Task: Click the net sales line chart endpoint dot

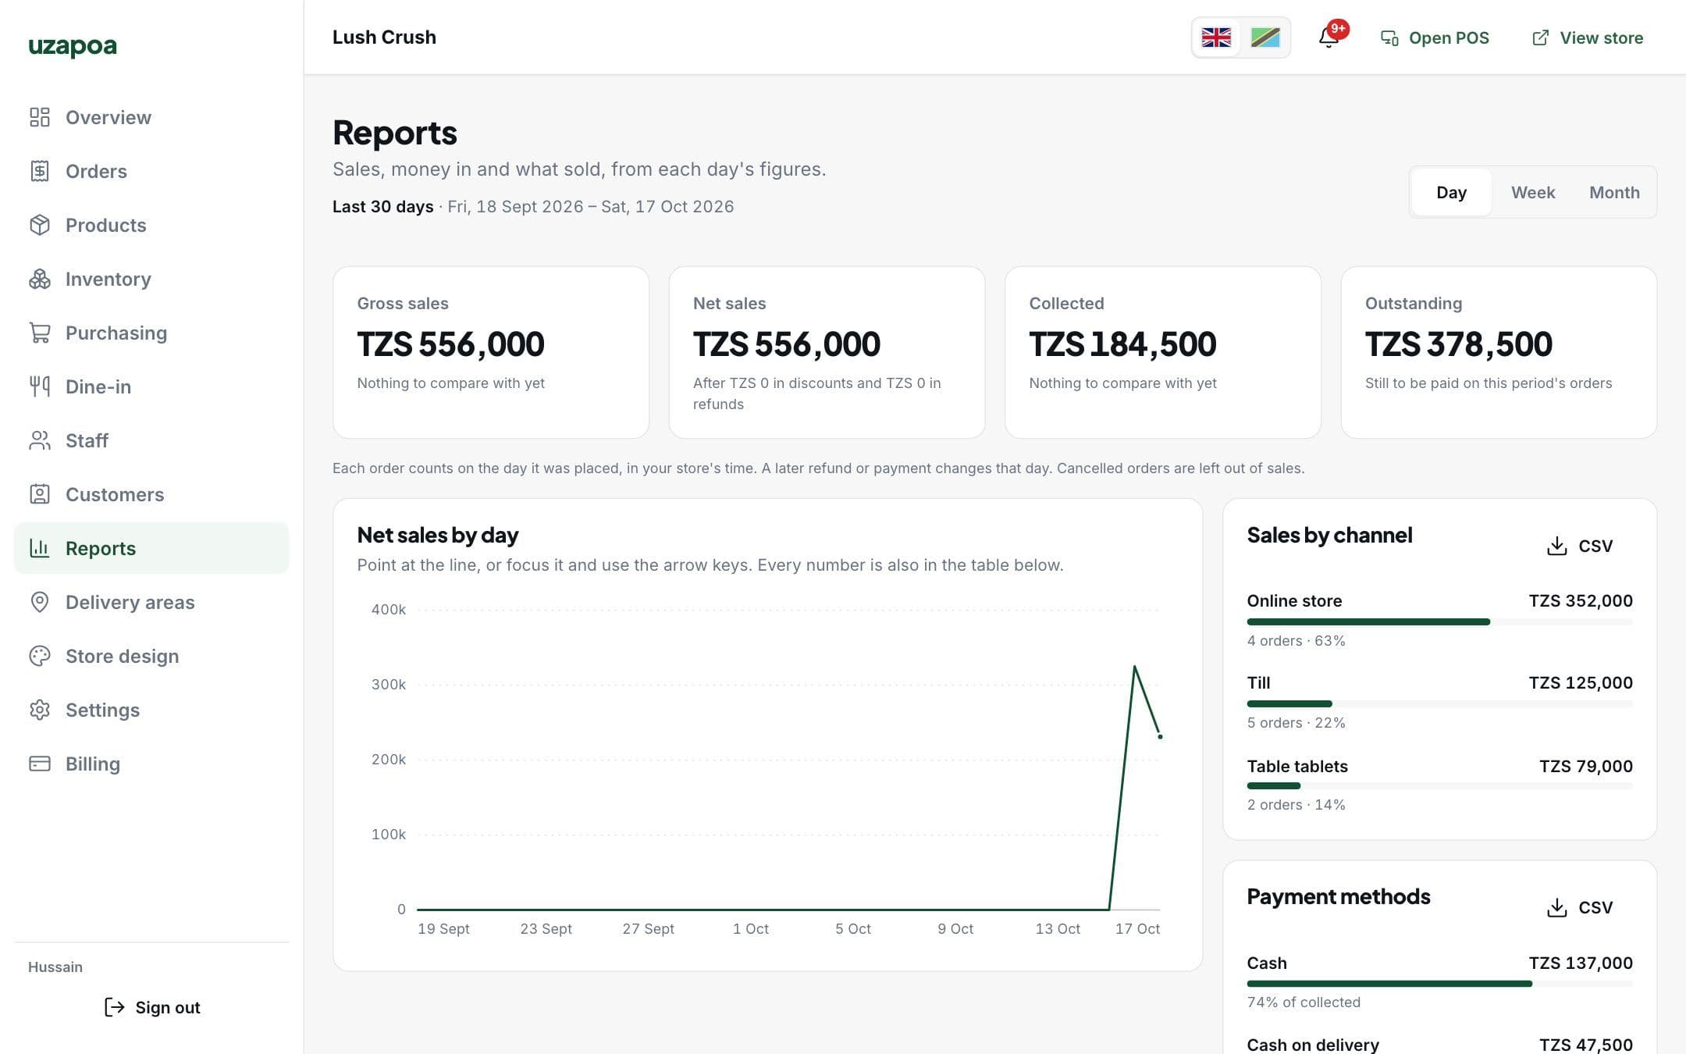Action: point(1160,736)
